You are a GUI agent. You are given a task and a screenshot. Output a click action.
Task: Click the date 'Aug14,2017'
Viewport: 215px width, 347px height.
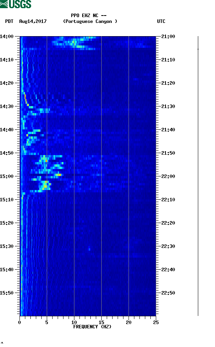(33, 21)
